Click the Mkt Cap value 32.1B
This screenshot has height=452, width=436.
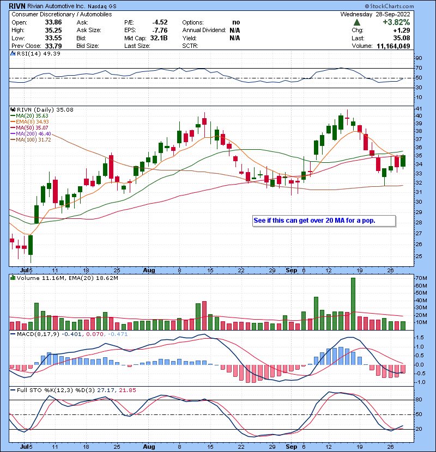pyautogui.click(x=159, y=38)
